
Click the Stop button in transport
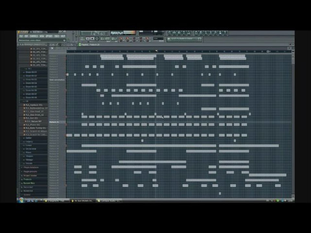point(92,39)
